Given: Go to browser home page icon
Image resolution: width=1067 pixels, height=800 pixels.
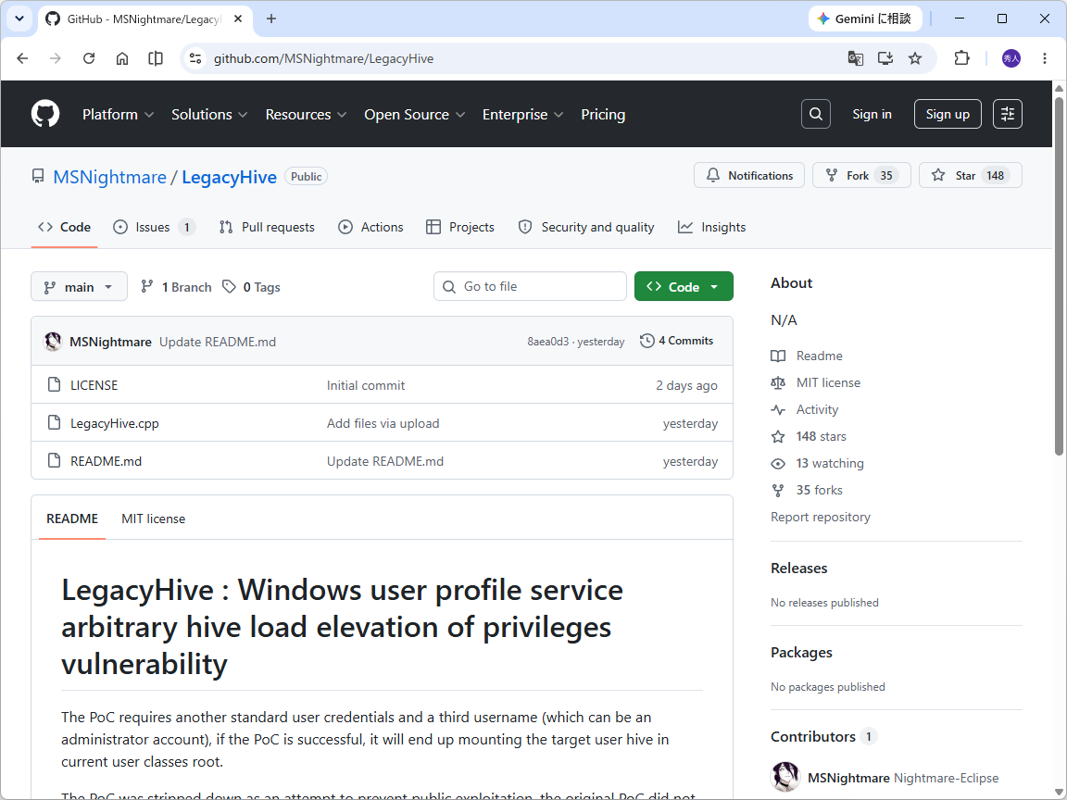Looking at the screenshot, I should (122, 58).
